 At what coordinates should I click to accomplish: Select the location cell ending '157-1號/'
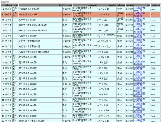[x=40, y=9]
